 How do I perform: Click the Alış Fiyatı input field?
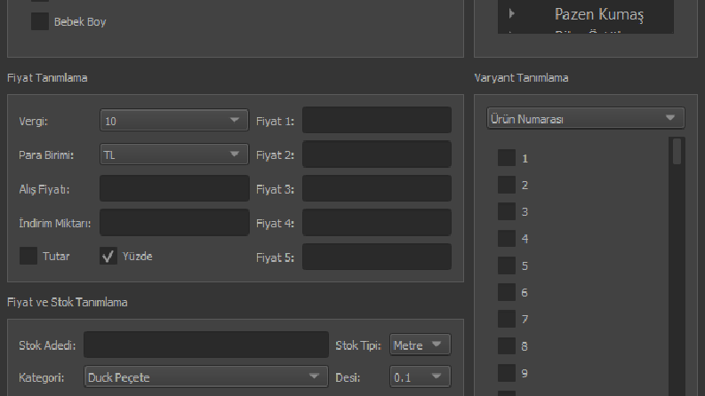(174, 188)
